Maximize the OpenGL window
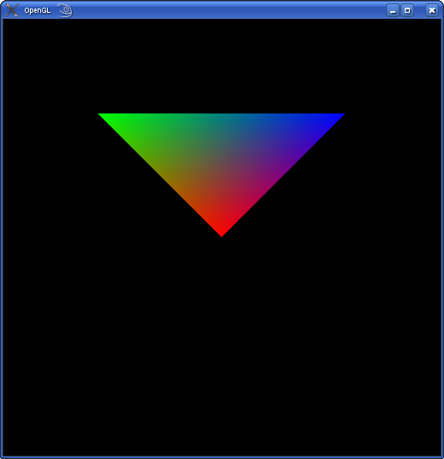 click(x=407, y=10)
